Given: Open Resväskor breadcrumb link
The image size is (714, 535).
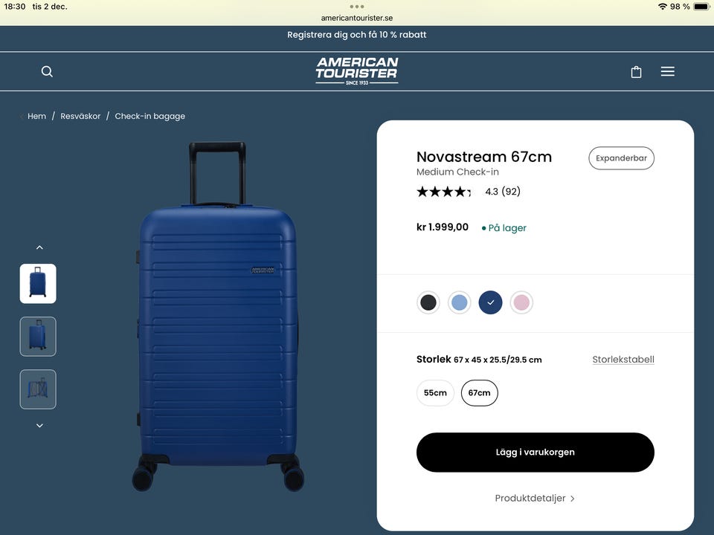Looking at the screenshot, I should (x=80, y=117).
